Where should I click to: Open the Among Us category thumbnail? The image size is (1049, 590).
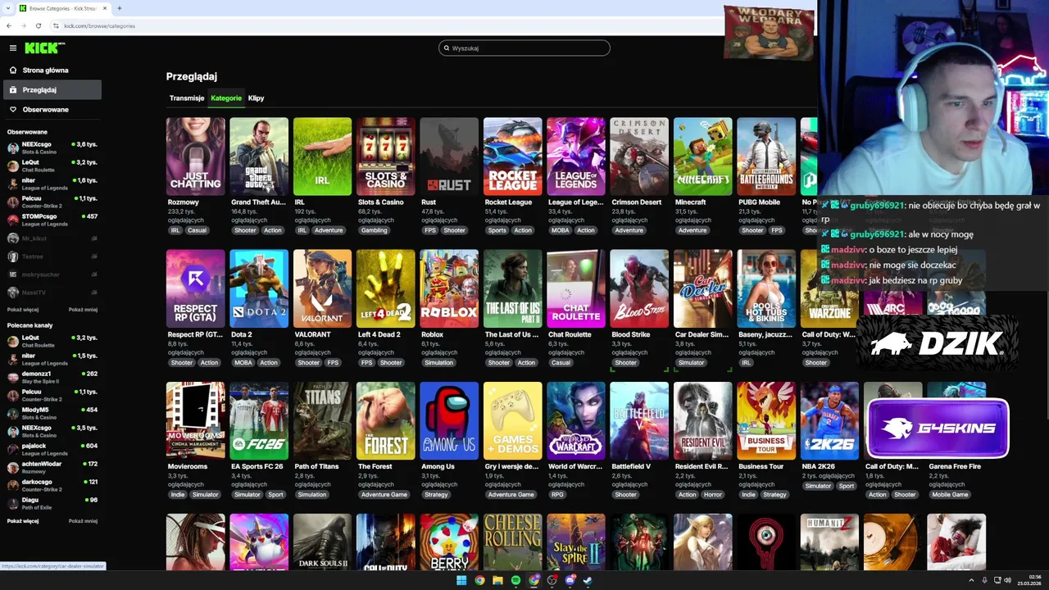[449, 420]
